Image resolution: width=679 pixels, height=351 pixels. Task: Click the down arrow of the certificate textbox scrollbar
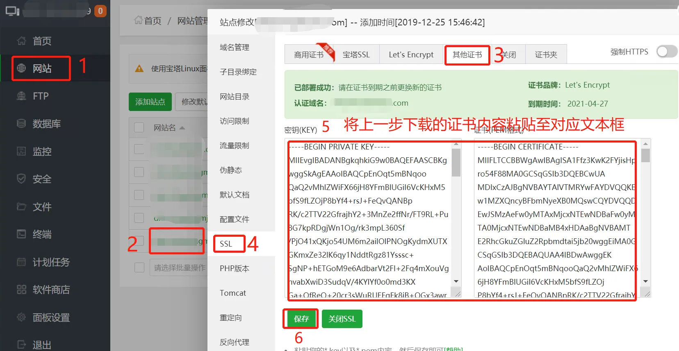[645, 282]
